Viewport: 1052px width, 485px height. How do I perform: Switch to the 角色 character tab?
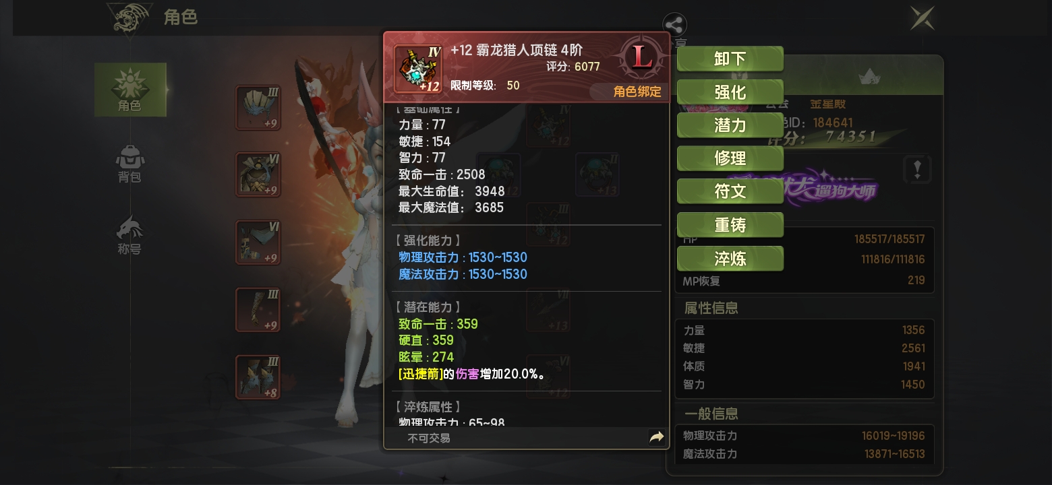(130, 90)
